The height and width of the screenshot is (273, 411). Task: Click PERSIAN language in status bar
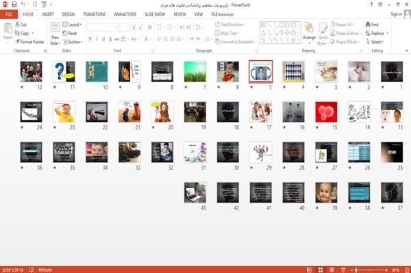[45, 270]
